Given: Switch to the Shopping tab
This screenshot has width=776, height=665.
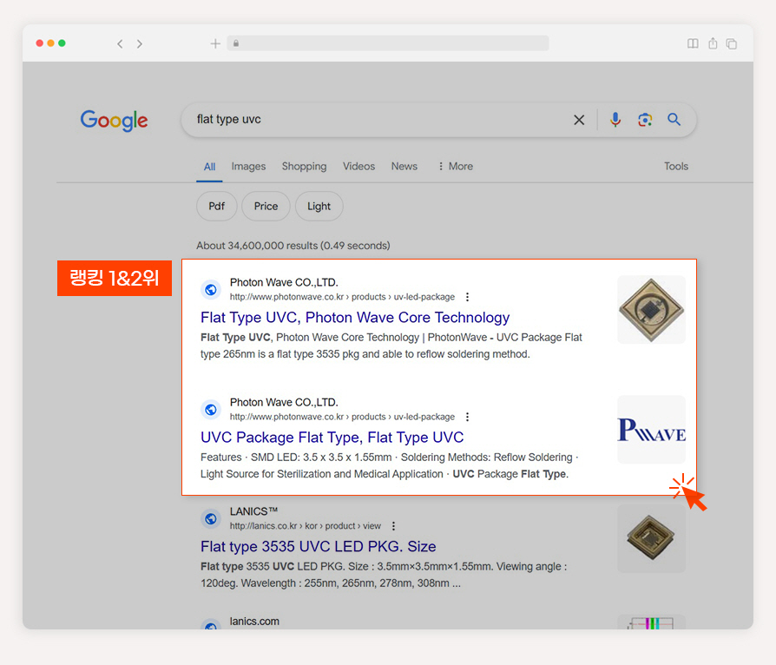Looking at the screenshot, I should click(x=305, y=167).
